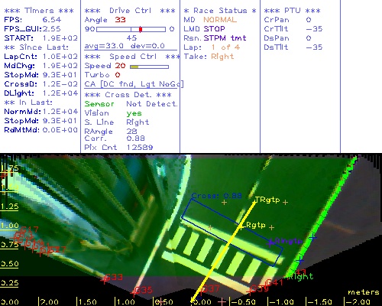The height and width of the screenshot is (306, 382).
Task: Select the Race Status panel header
Action: click(220, 11)
